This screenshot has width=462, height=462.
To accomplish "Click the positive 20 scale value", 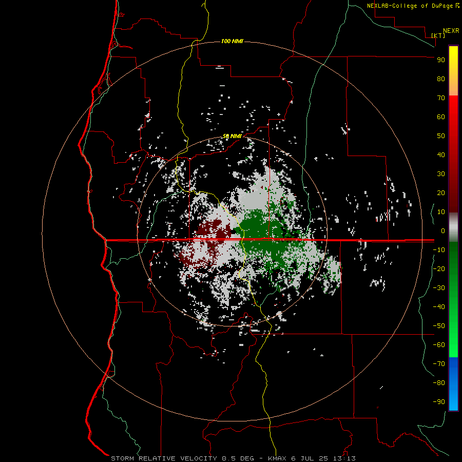I will pos(441,192).
